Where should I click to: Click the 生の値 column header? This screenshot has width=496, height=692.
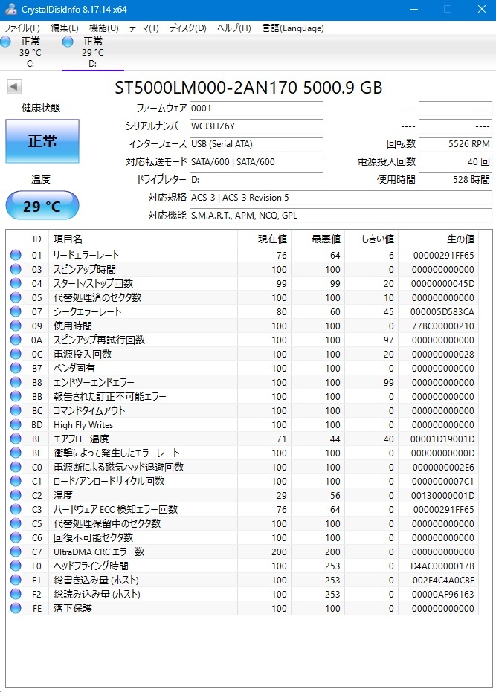click(438, 239)
